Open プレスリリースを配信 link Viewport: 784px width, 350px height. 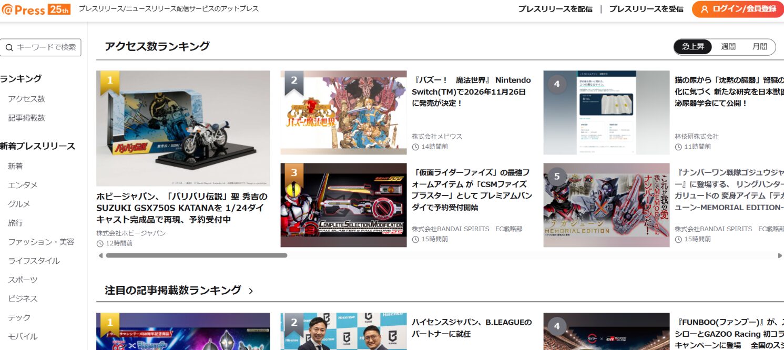tap(555, 9)
